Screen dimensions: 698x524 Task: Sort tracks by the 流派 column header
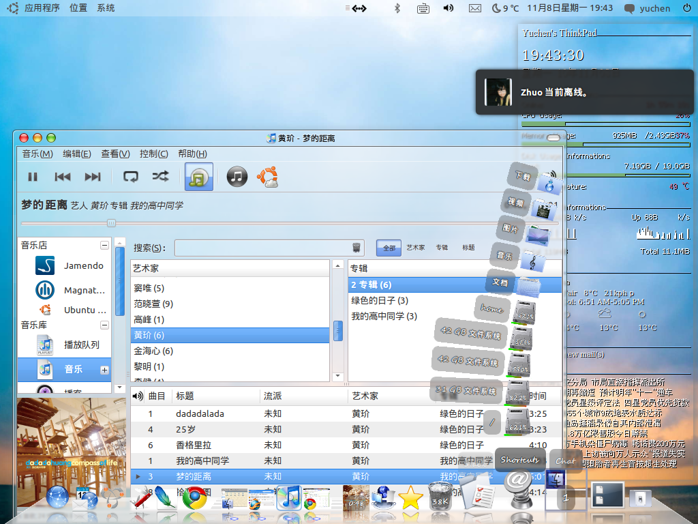click(303, 396)
